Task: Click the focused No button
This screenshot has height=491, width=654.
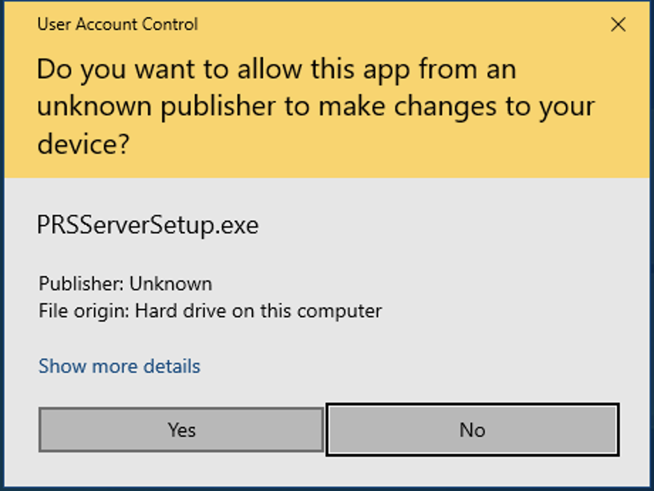Action: click(x=473, y=430)
